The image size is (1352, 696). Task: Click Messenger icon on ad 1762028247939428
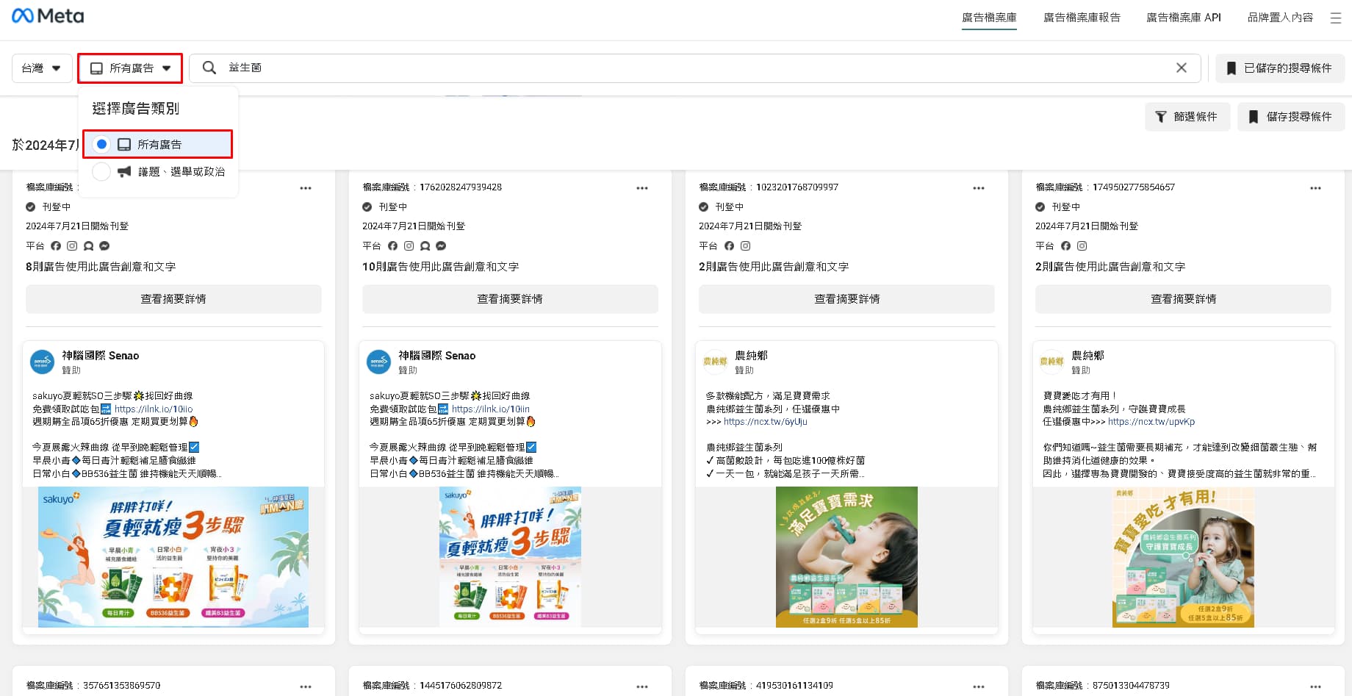(x=441, y=246)
